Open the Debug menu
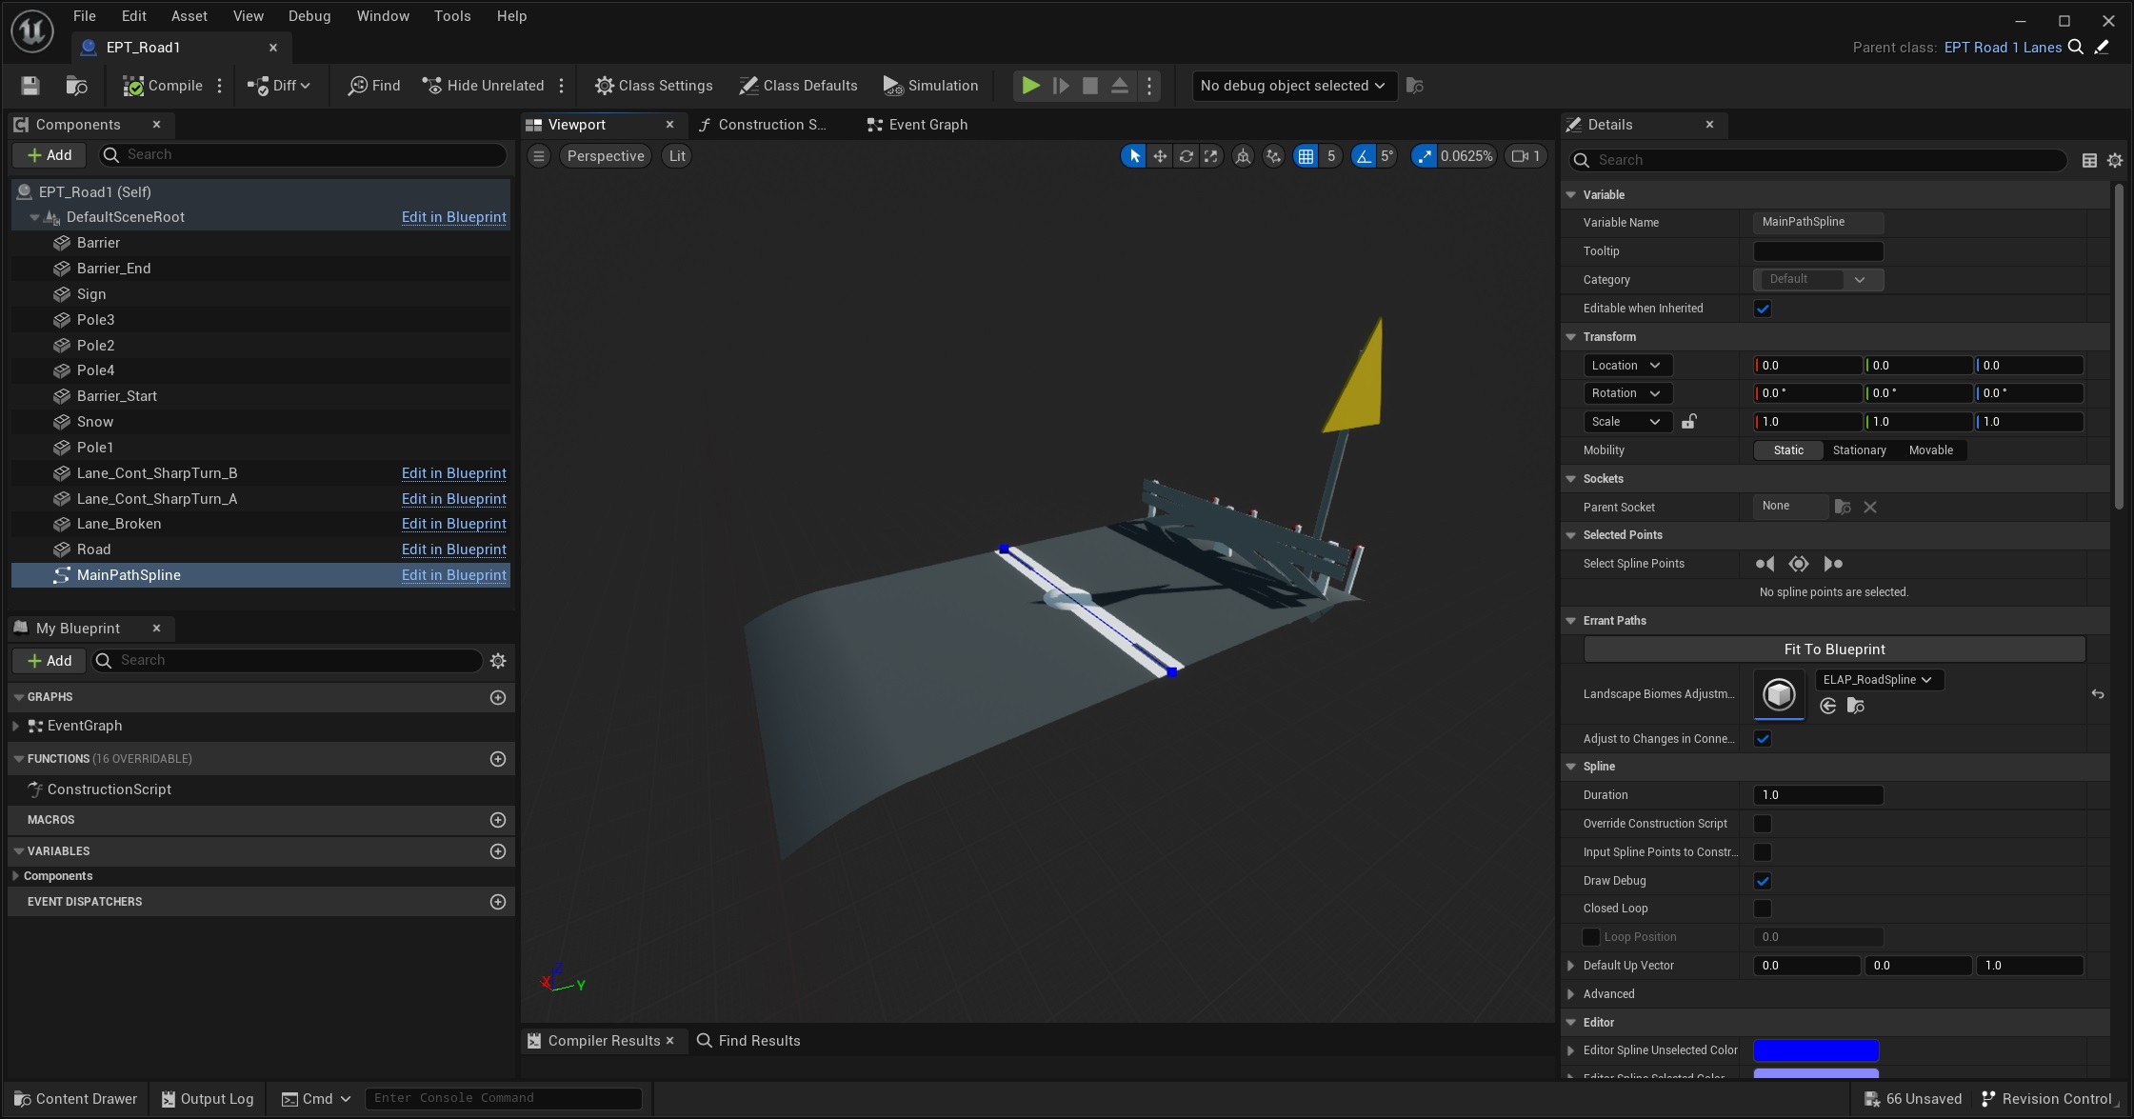The width and height of the screenshot is (2134, 1119). click(x=309, y=16)
